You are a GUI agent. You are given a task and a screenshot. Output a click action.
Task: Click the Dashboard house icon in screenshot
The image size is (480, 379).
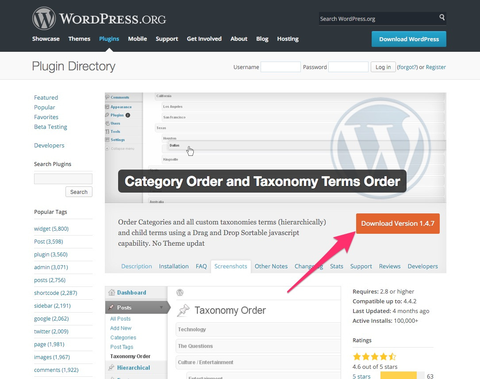pyautogui.click(x=112, y=292)
